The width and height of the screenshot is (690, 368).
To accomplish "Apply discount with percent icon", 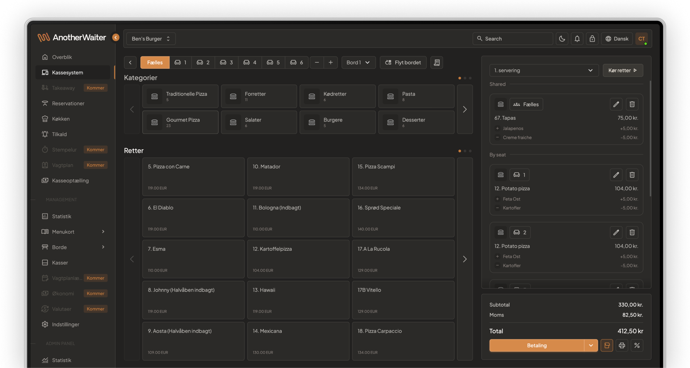I will point(637,345).
